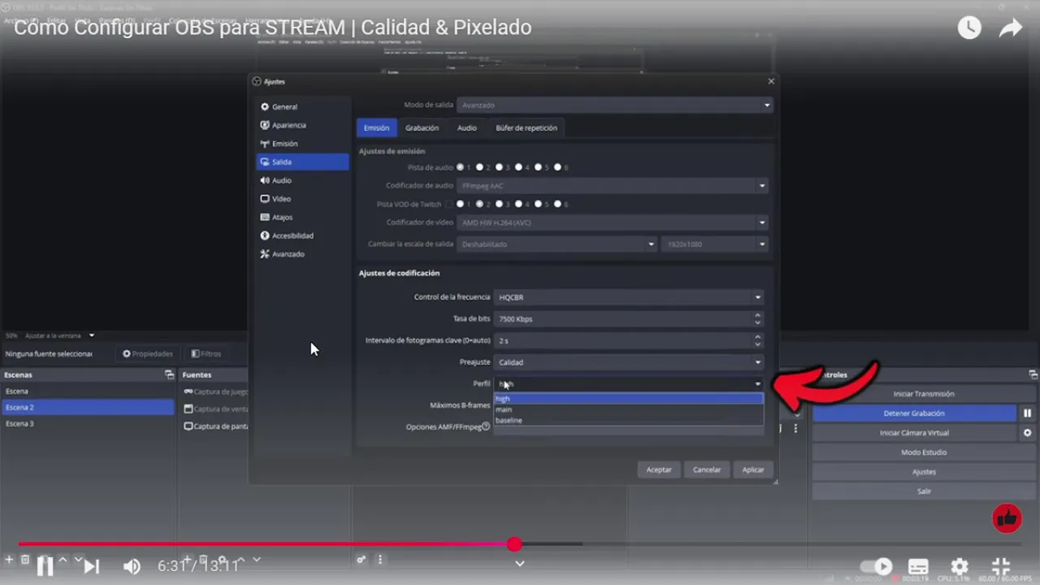Click Iniciar Cámara Virtual
Viewport: 1040px width, 585px height.
click(914, 433)
